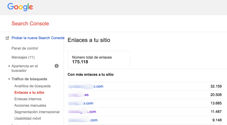Click the 20.508 link count
The height and width of the screenshot is (125, 227).
(x=216, y=95)
